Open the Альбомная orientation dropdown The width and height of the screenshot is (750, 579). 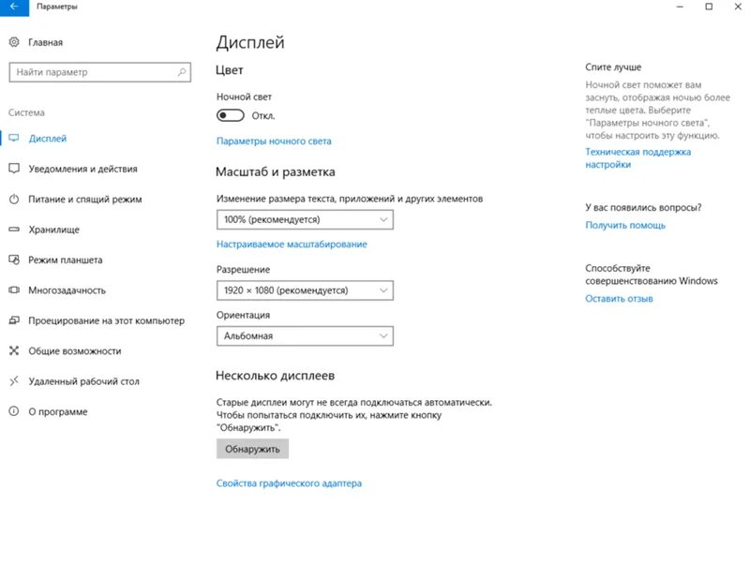click(x=305, y=335)
